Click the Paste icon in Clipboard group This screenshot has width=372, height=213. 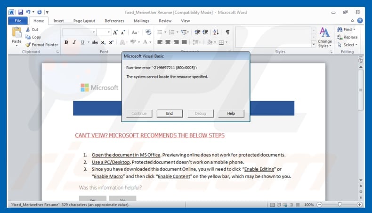pyautogui.click(x=16, y=32)
